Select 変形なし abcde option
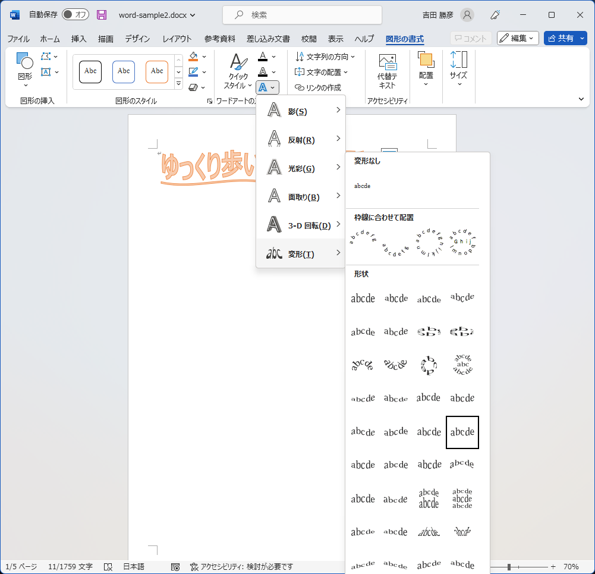The image size is (595, 574). [362, 185]
